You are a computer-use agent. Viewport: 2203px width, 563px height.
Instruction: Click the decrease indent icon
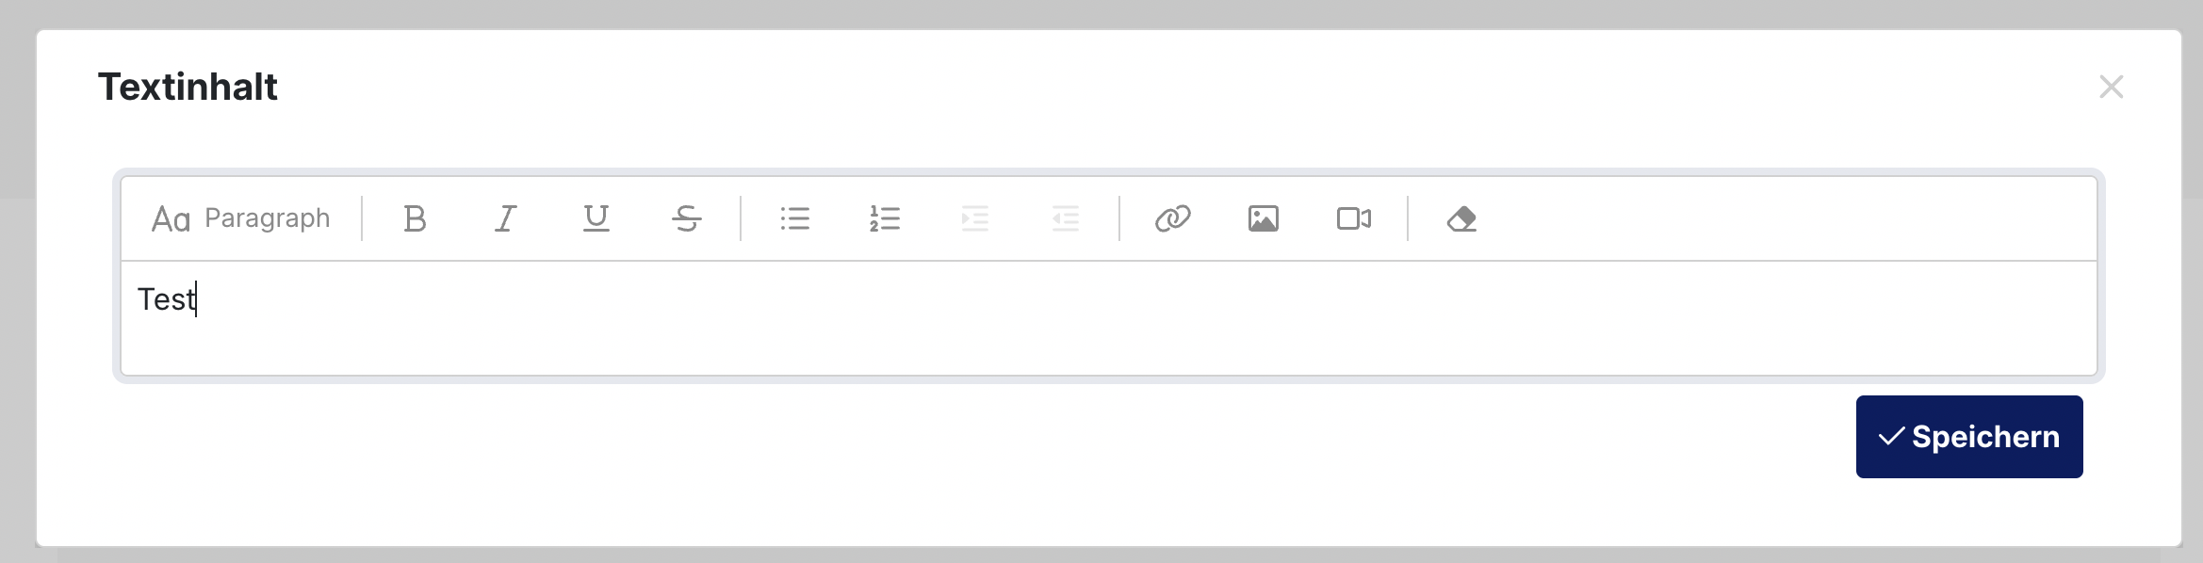(x=1066, y=218)
